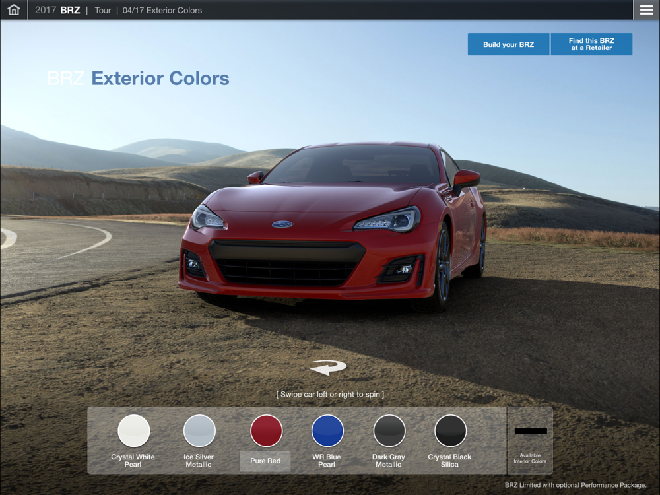Click Build your BRZ button

tap(508, 44)
